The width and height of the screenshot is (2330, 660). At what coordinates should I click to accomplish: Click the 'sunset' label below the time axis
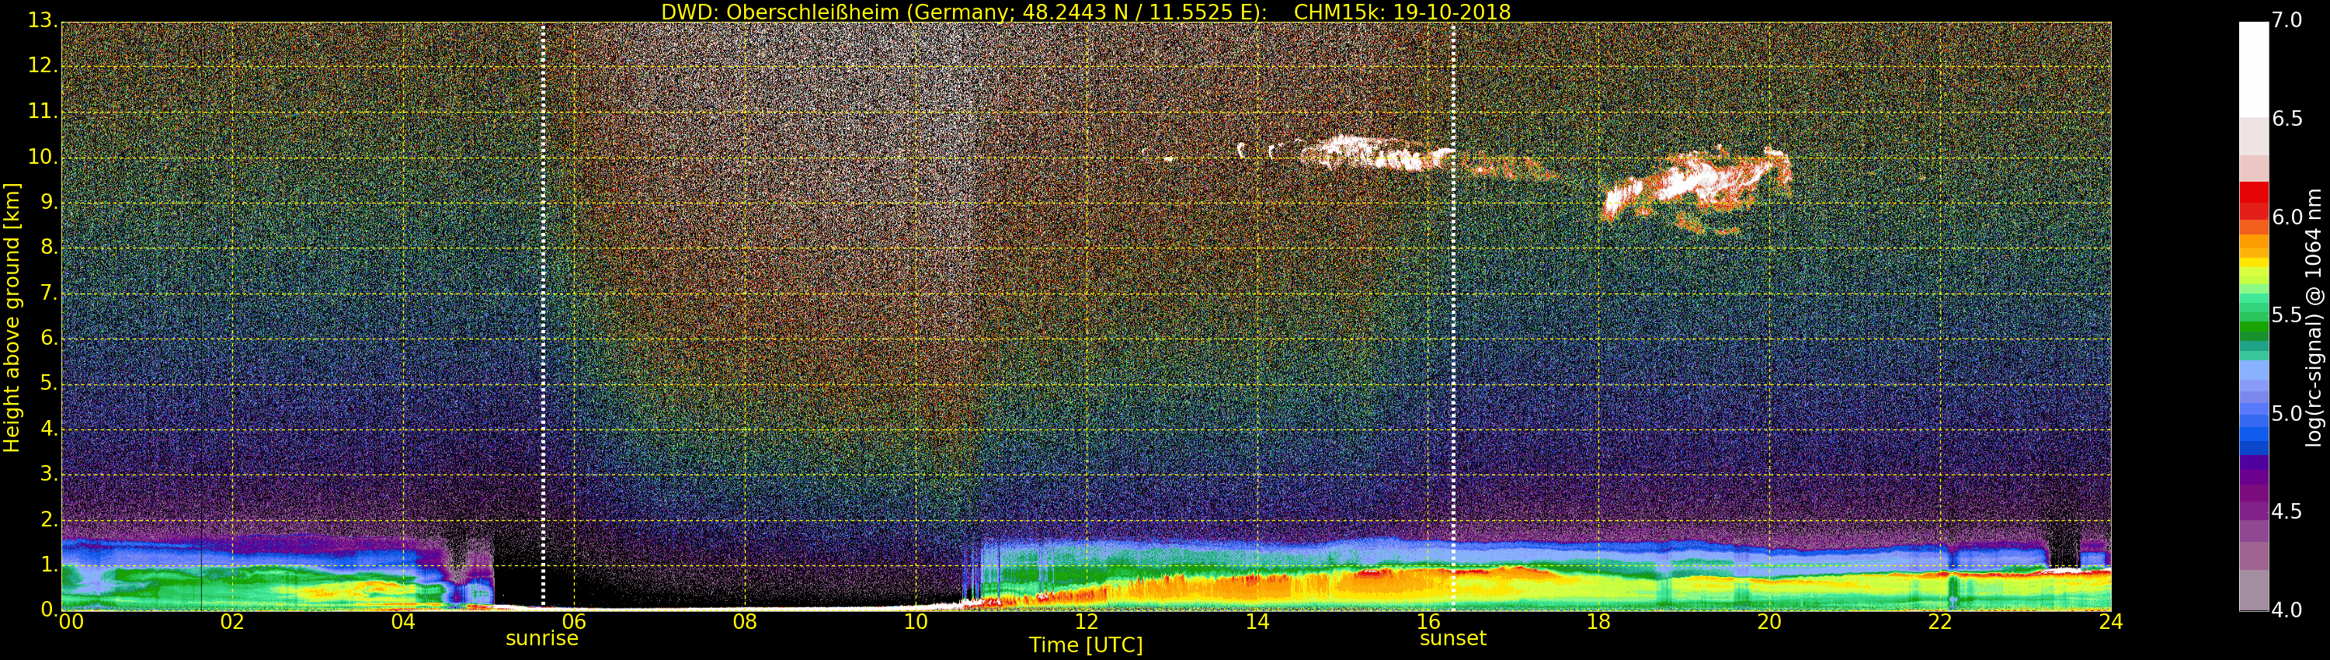[1452, 638]
